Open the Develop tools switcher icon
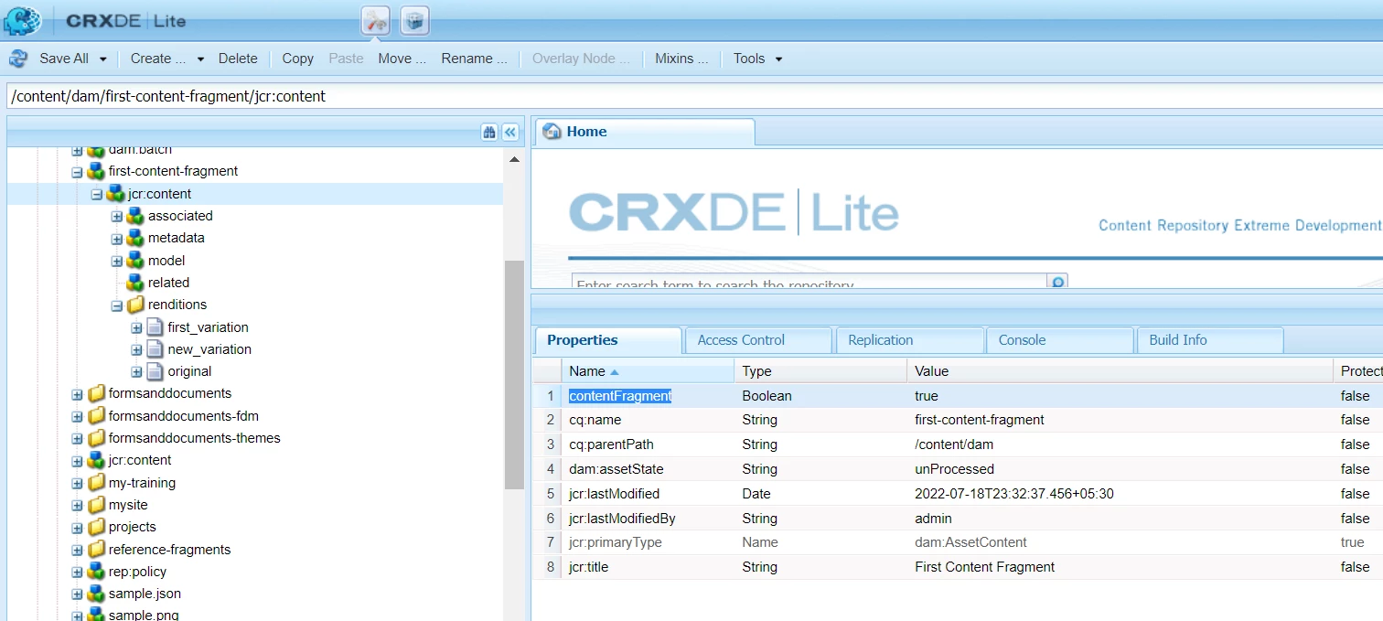This screenshot has width=1383, height=621. click(376, 20)
